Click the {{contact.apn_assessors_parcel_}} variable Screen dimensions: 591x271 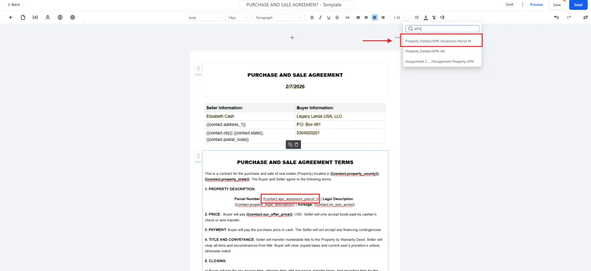coord(291,199)
